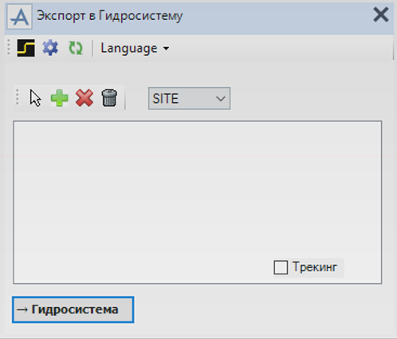397x339 pixels.
Task: Clear the list with the trash can icon
Action: [109, 98]
